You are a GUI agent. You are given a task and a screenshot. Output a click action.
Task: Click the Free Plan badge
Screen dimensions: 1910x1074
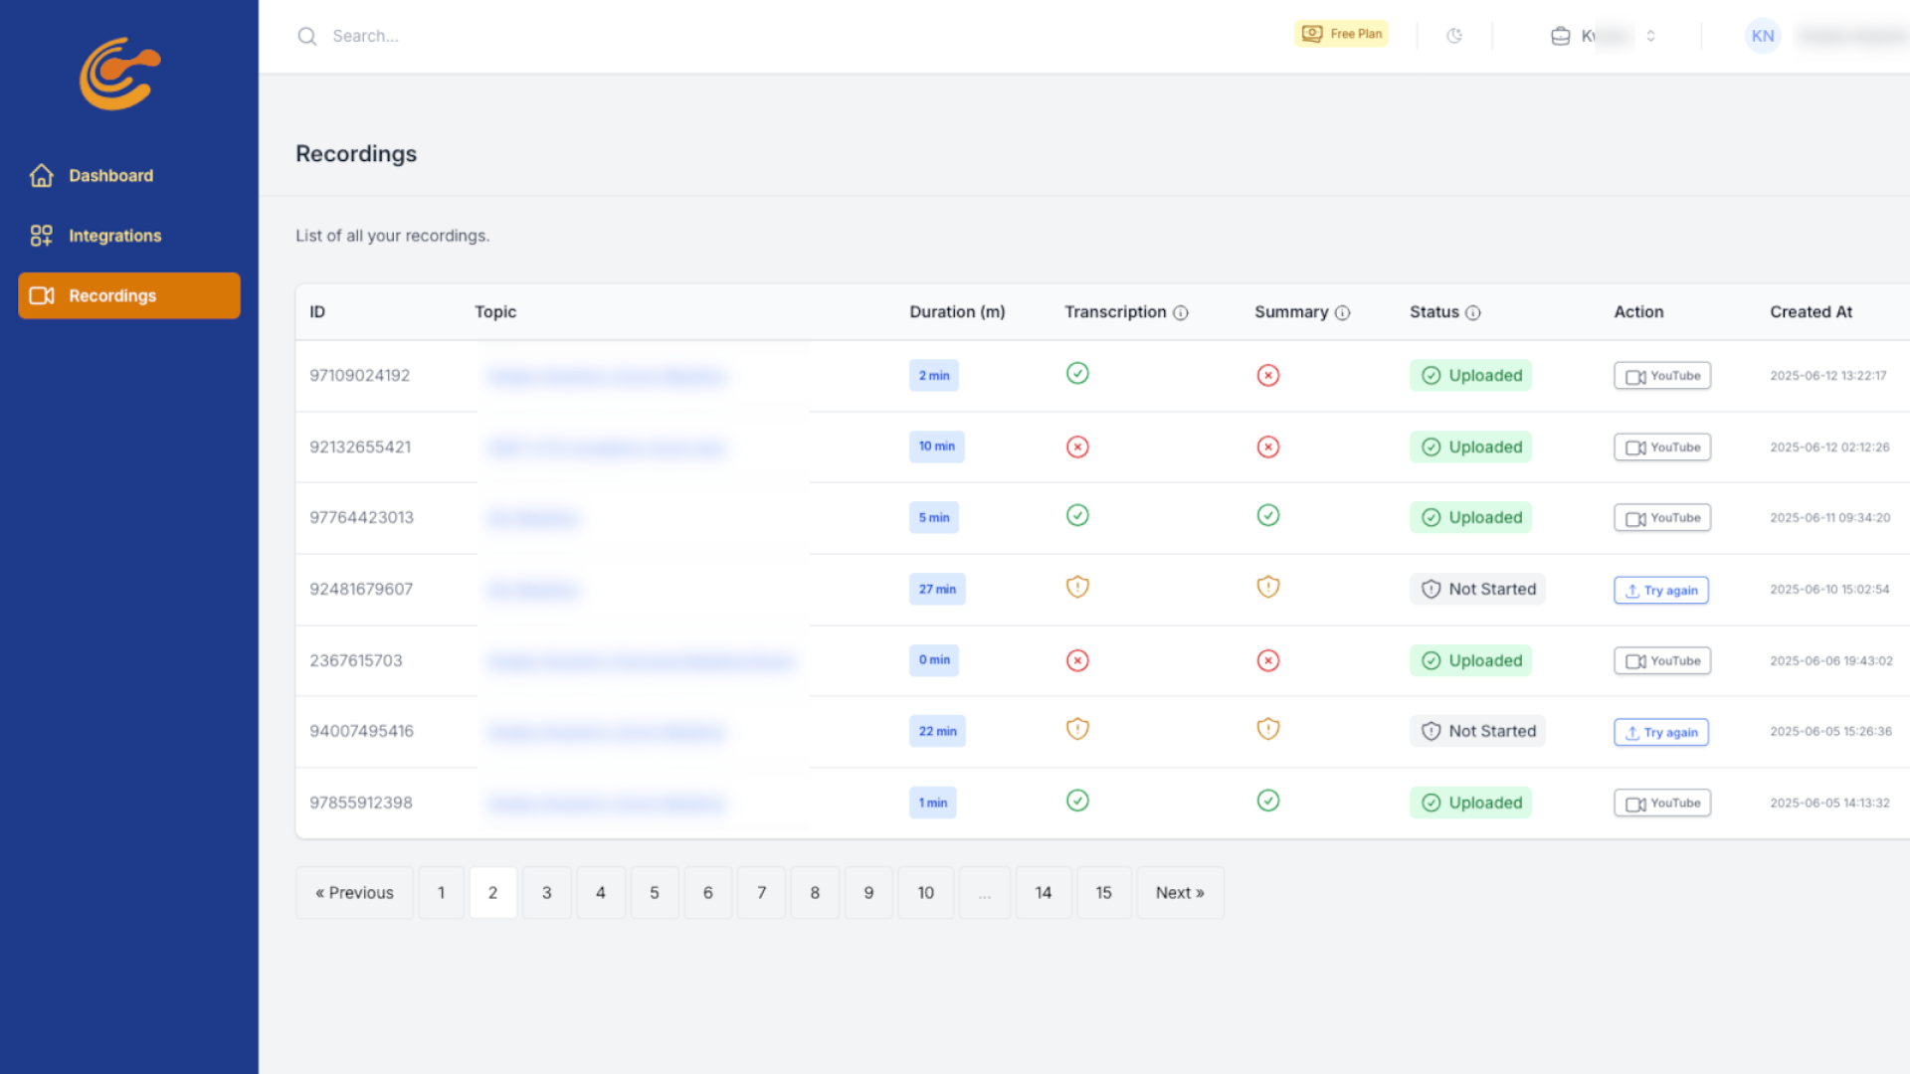[x=1341, y=34]
